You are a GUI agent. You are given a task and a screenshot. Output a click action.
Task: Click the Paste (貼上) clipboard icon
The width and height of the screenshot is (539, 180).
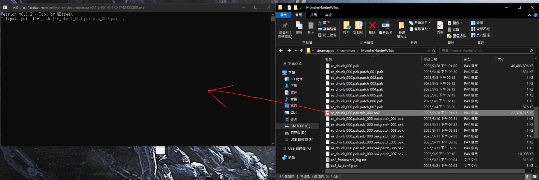311,26
